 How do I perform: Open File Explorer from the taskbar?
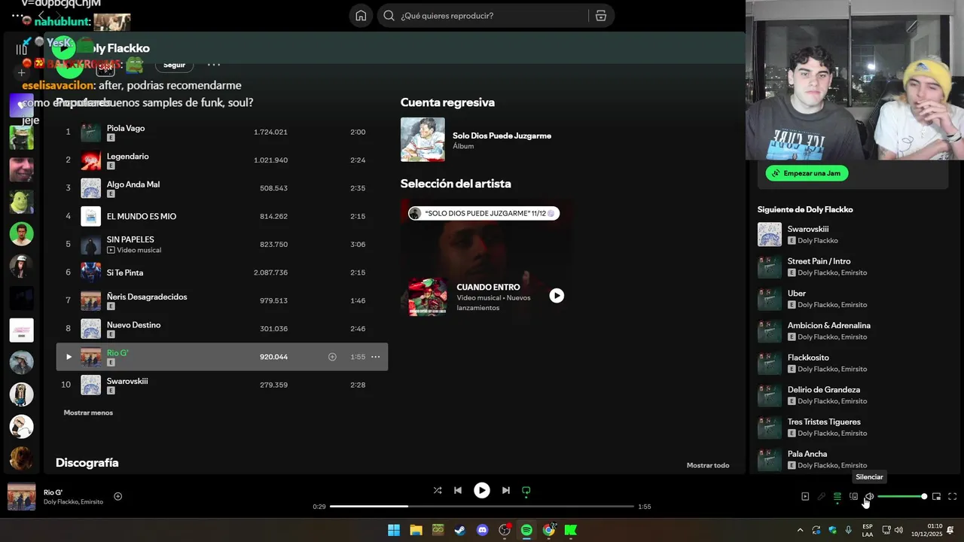(416, 530)
